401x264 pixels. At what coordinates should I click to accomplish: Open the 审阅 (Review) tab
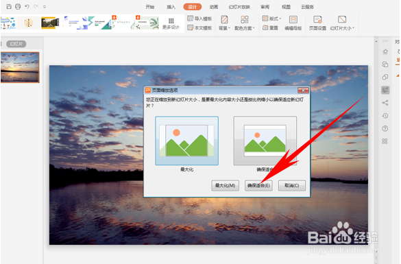coord(265,7)
